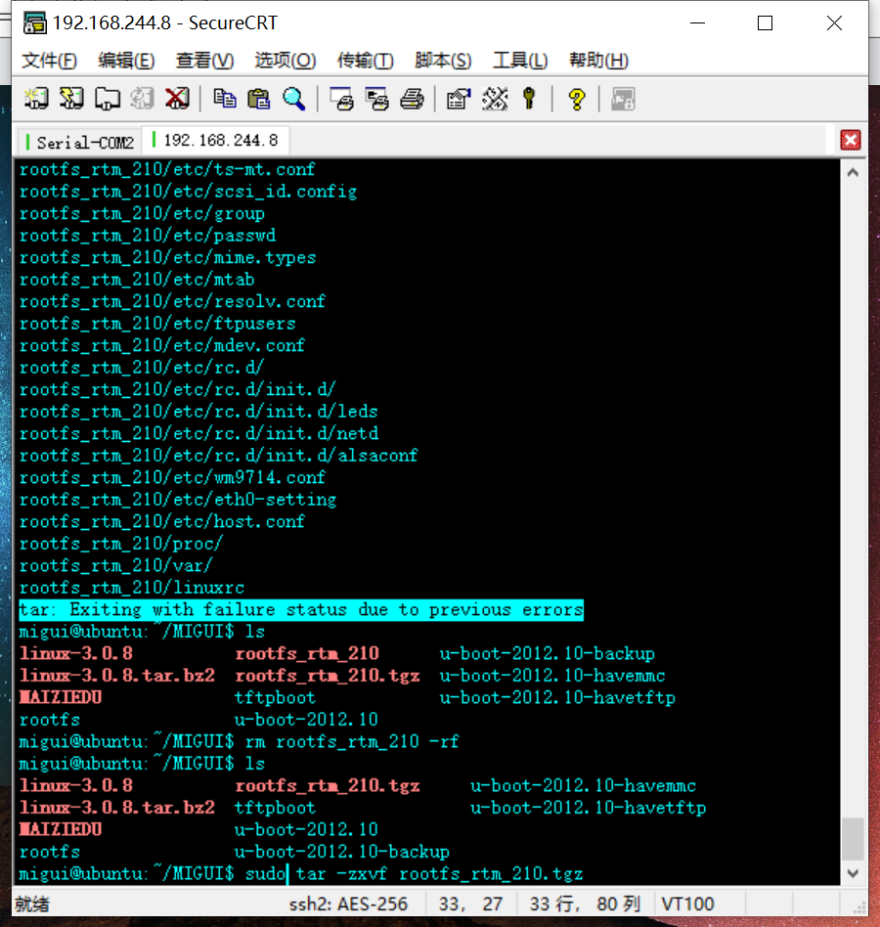This screenshot has height=927, width=880.
Task: Click status bar VT100 entry
Action: coord(687,904)
